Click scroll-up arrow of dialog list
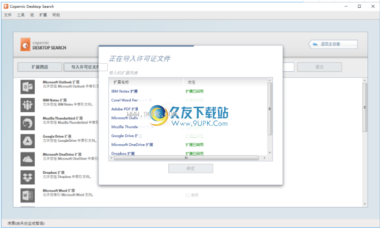 point(270,80)
